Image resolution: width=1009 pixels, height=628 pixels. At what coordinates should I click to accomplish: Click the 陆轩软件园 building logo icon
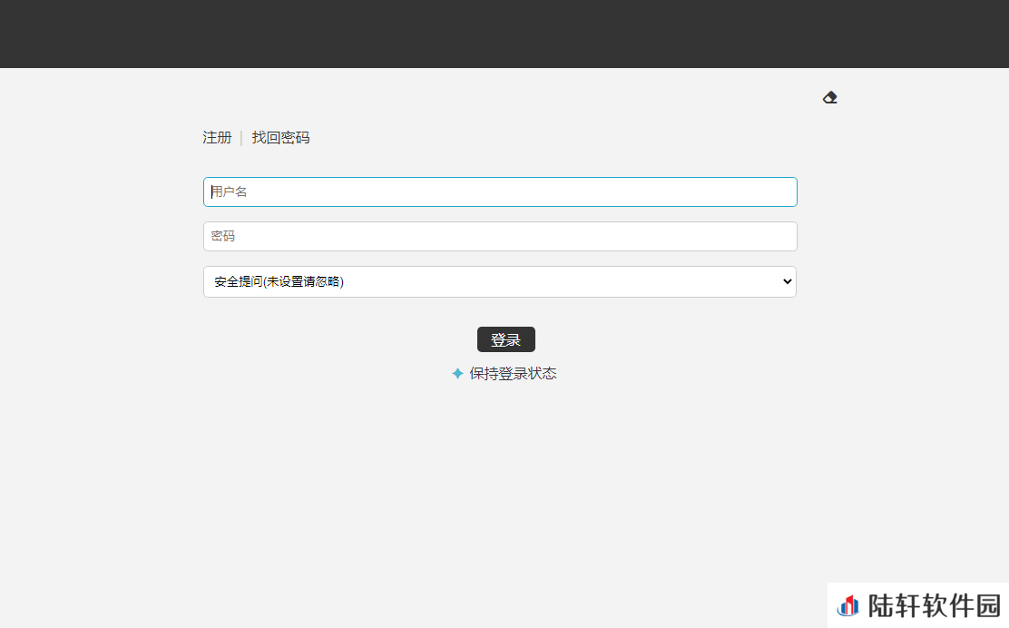coord(848,605)
